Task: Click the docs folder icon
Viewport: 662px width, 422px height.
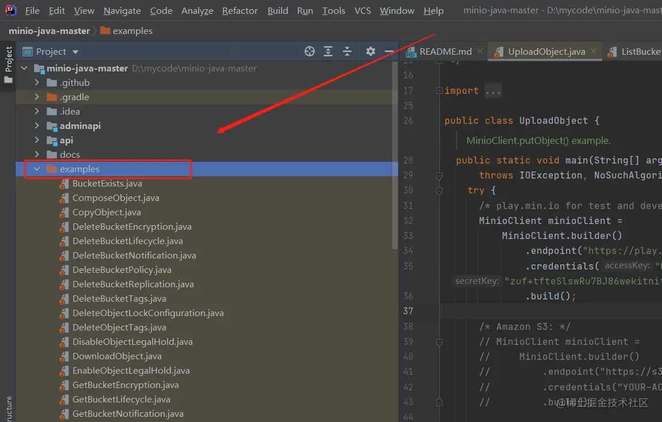Action: pos(51,154)
